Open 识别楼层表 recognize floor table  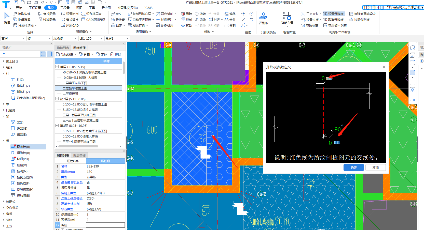(92, 14)
